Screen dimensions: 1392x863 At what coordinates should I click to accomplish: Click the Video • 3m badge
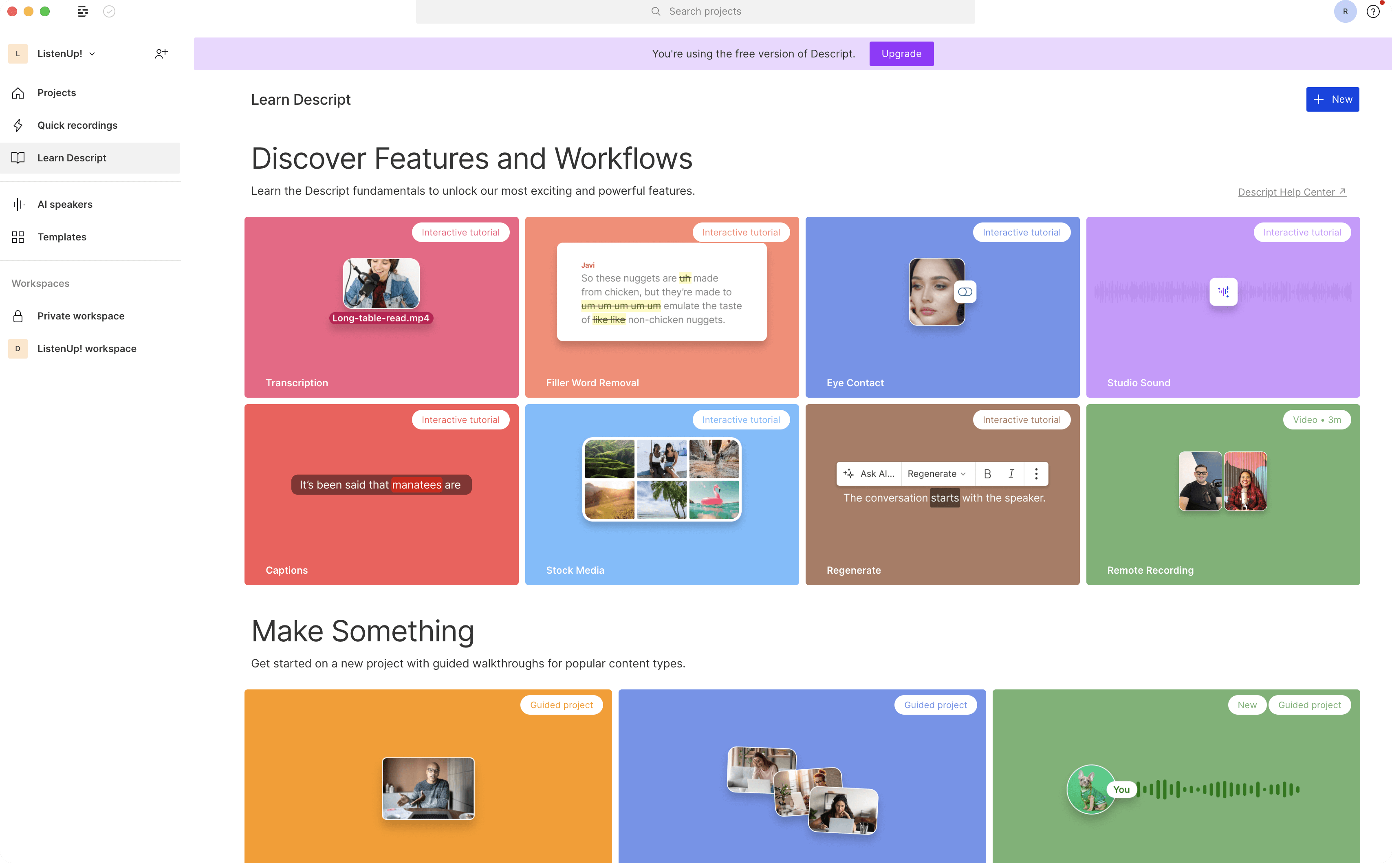coord(1317,420)
